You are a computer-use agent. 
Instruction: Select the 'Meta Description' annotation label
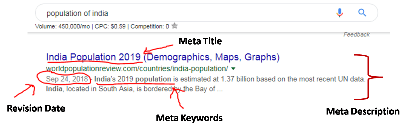click(363, 112)
